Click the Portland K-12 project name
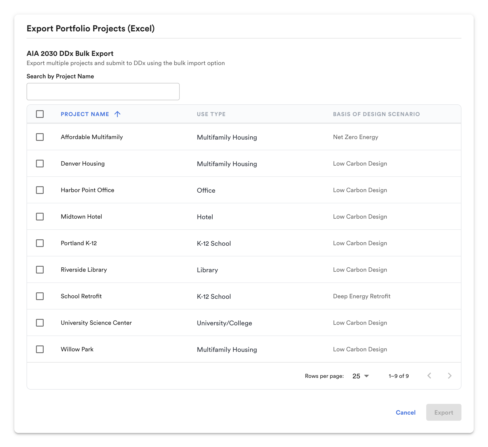The image size is (488, 447). pos(79,243)
